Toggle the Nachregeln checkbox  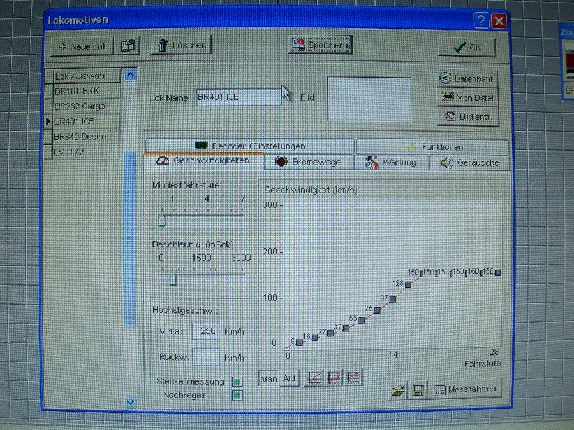pyautogui.click(x=237, y=395)
